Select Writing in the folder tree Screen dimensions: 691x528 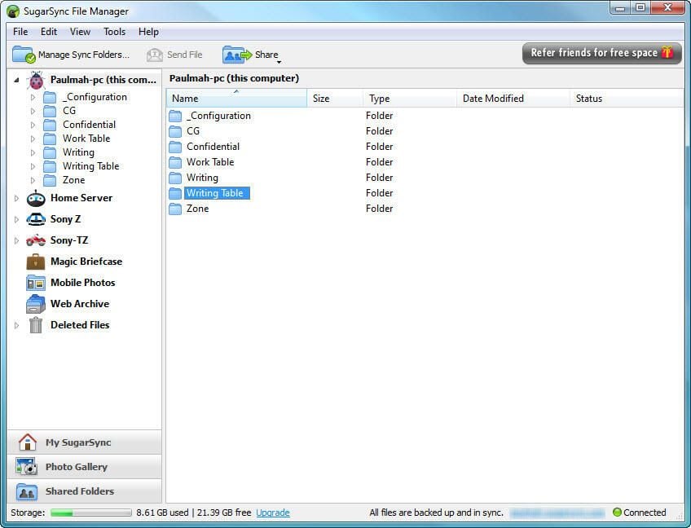point(78,152)
